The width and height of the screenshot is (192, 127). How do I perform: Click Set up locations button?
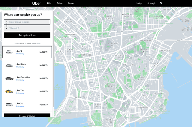[27, 35]
